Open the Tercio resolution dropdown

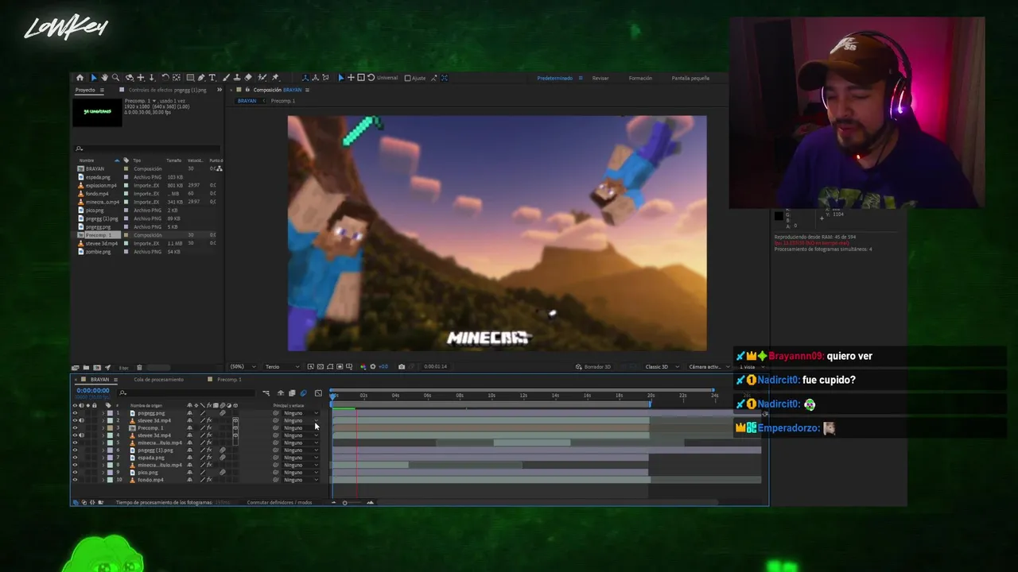(x=282, y=367)
